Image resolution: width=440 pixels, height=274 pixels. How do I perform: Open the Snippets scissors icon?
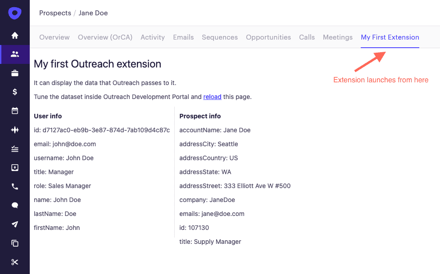15,262
